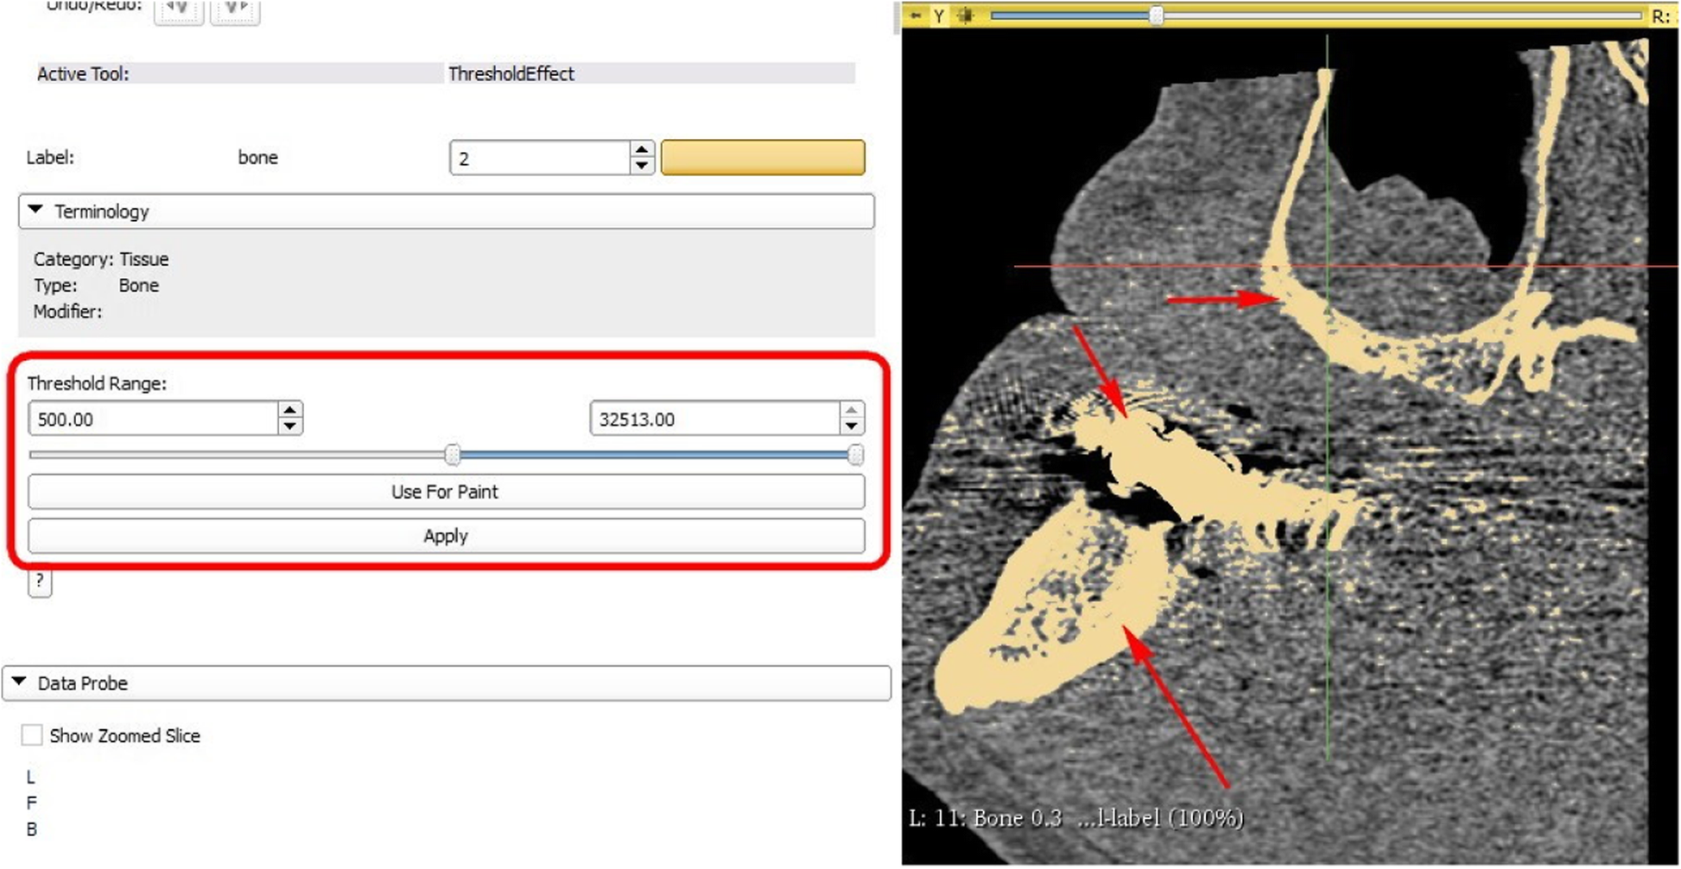Viewport: 1681px width, 869px height.
Task: Click the Threshold Range label
Action: pos(97,383)
